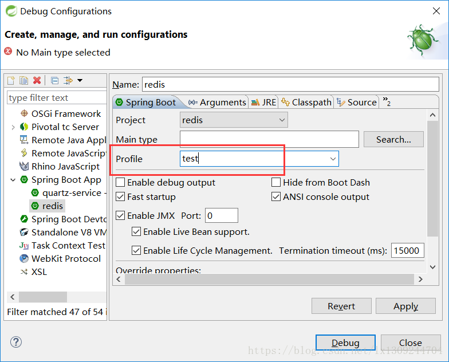
Task: Switch to the JRE tab
Action: click(263, 102)
